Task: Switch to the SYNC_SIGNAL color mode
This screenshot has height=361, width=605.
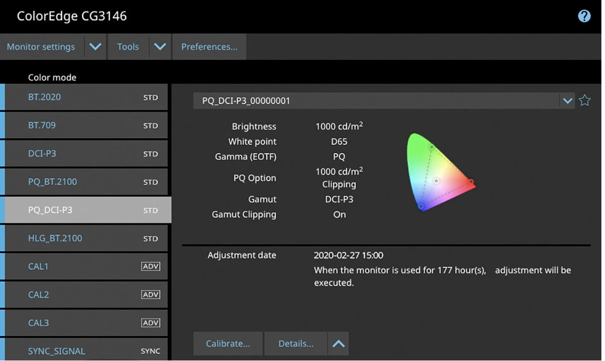Action: point(86,350)
